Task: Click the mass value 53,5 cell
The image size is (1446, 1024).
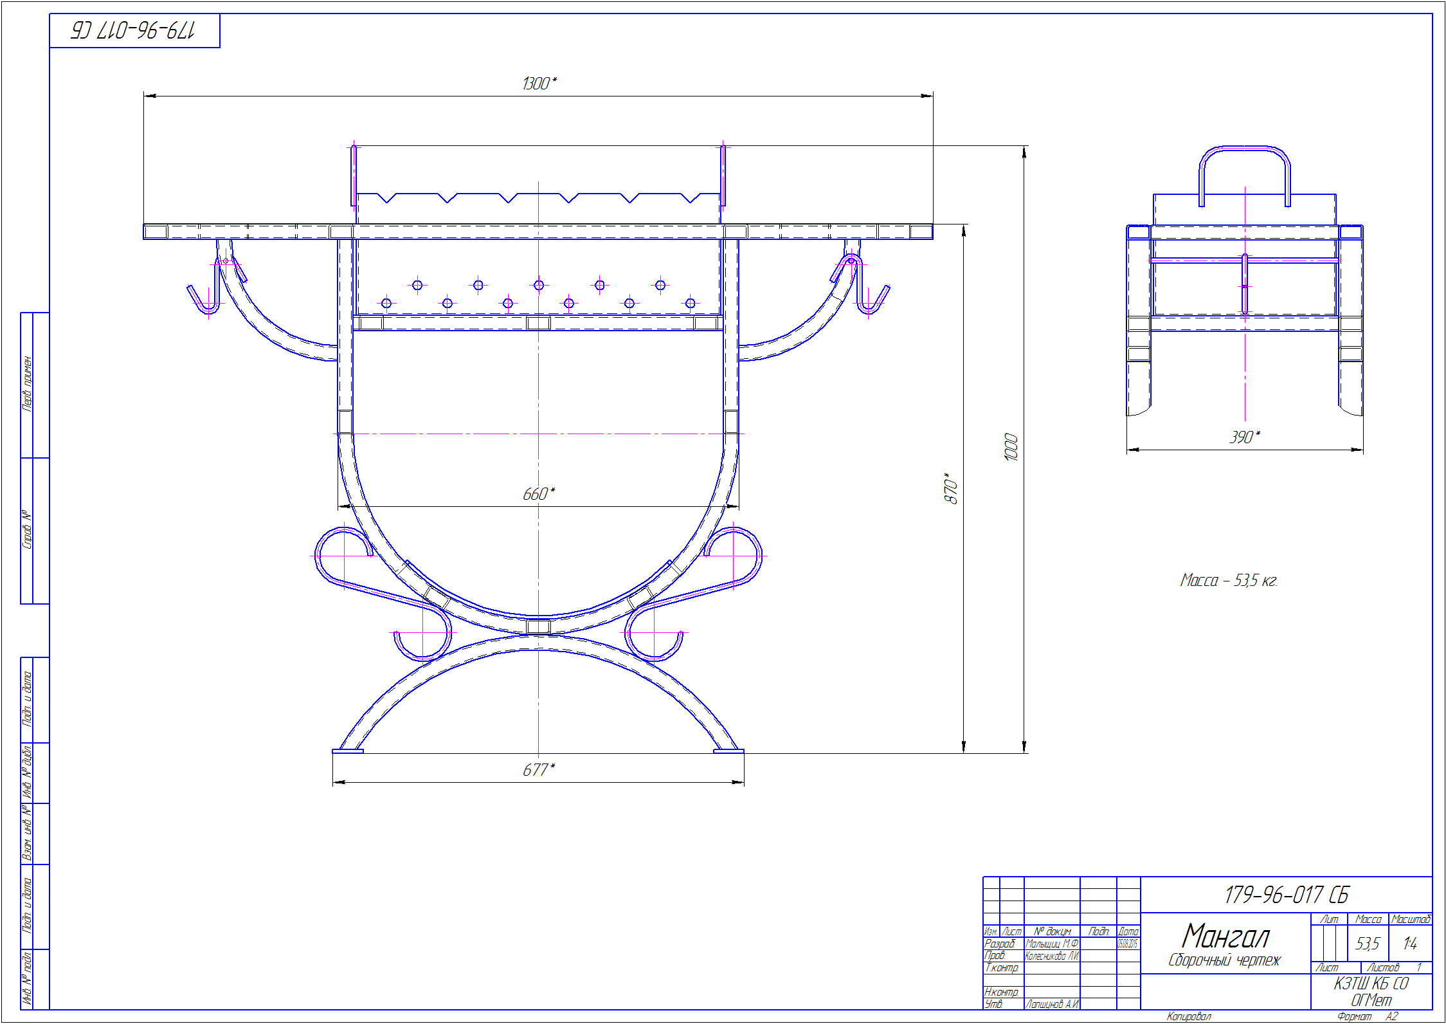Action: coord(1368,944)
